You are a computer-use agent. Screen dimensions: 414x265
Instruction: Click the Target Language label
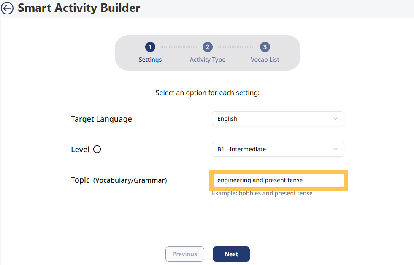(101, 119)
